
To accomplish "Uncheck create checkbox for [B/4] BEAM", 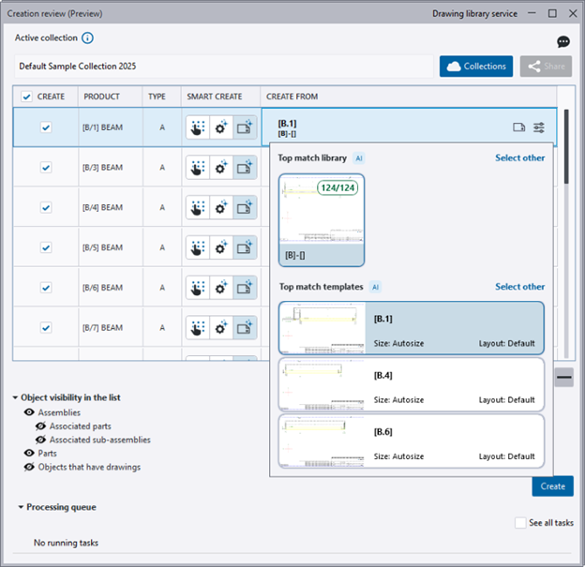I will click(46, 207).
